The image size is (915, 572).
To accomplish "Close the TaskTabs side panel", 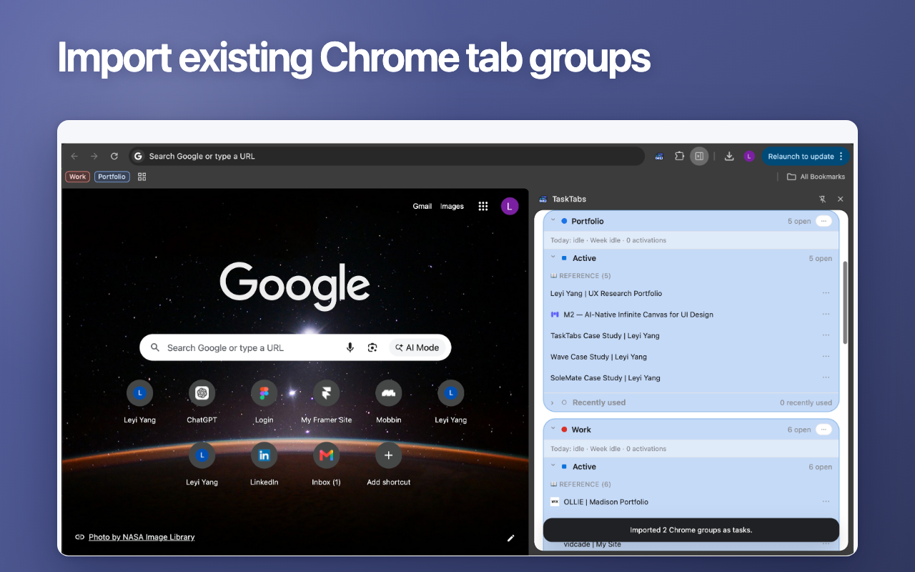I will pyautogui.click(x=841, y=199).
